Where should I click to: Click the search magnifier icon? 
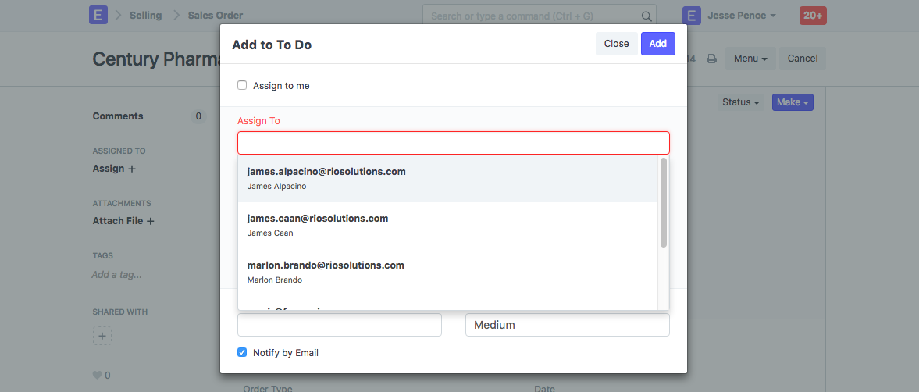tap(646, 16)
